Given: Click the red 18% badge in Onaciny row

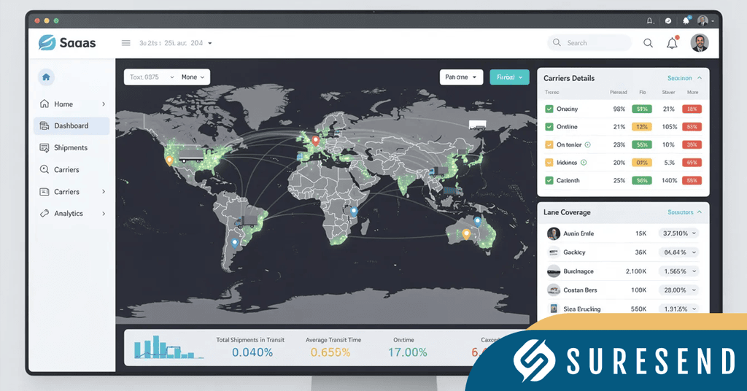Looking at the screenshot, I should click(692, 109).
